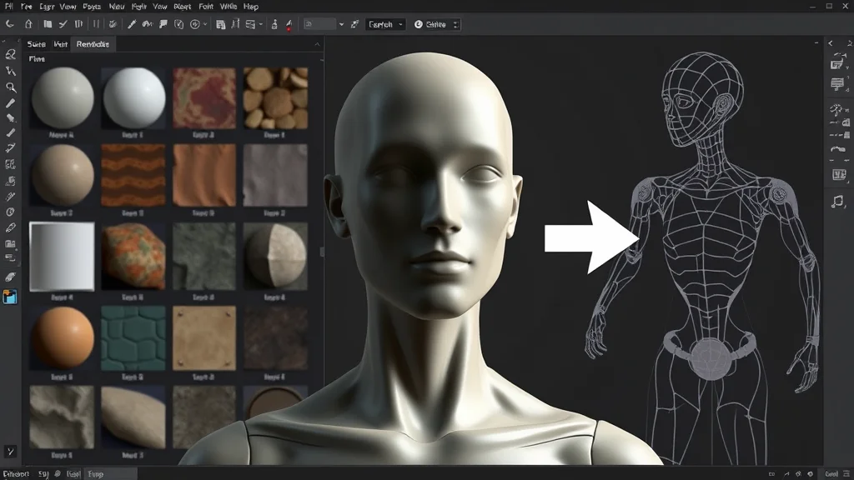
Task: Click the speech flag toolbar icon
Action: coord(163,24)
